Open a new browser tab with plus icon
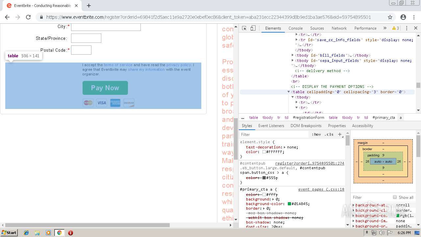 pyautogui.click(x=89, y=6)
